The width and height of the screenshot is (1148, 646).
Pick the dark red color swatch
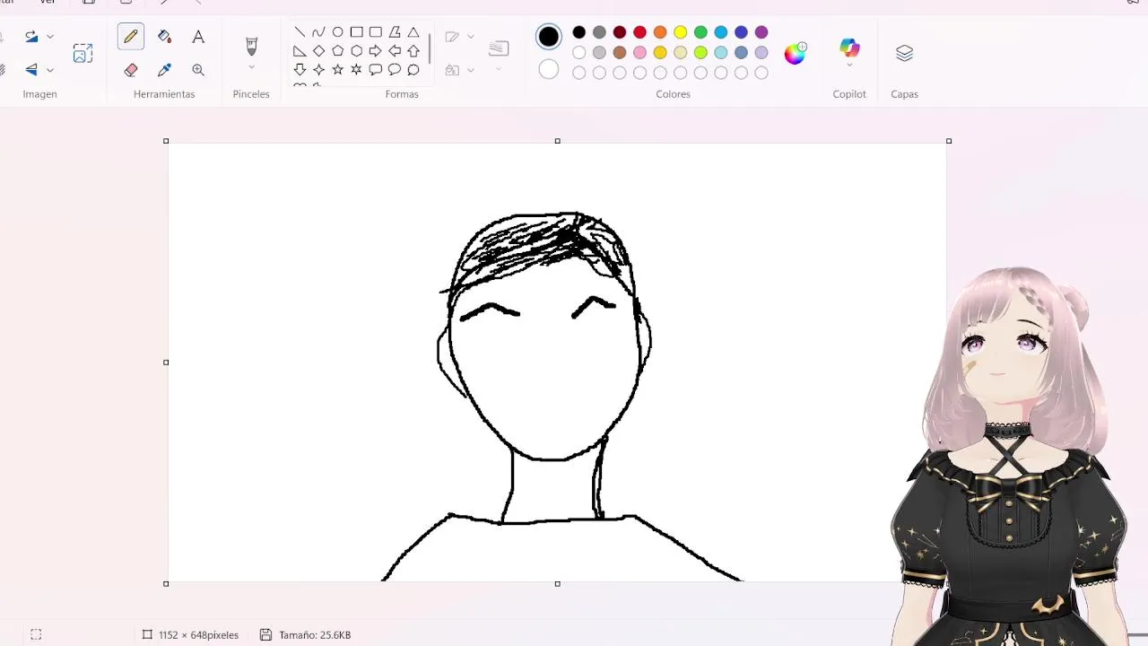tap(620, 32)
